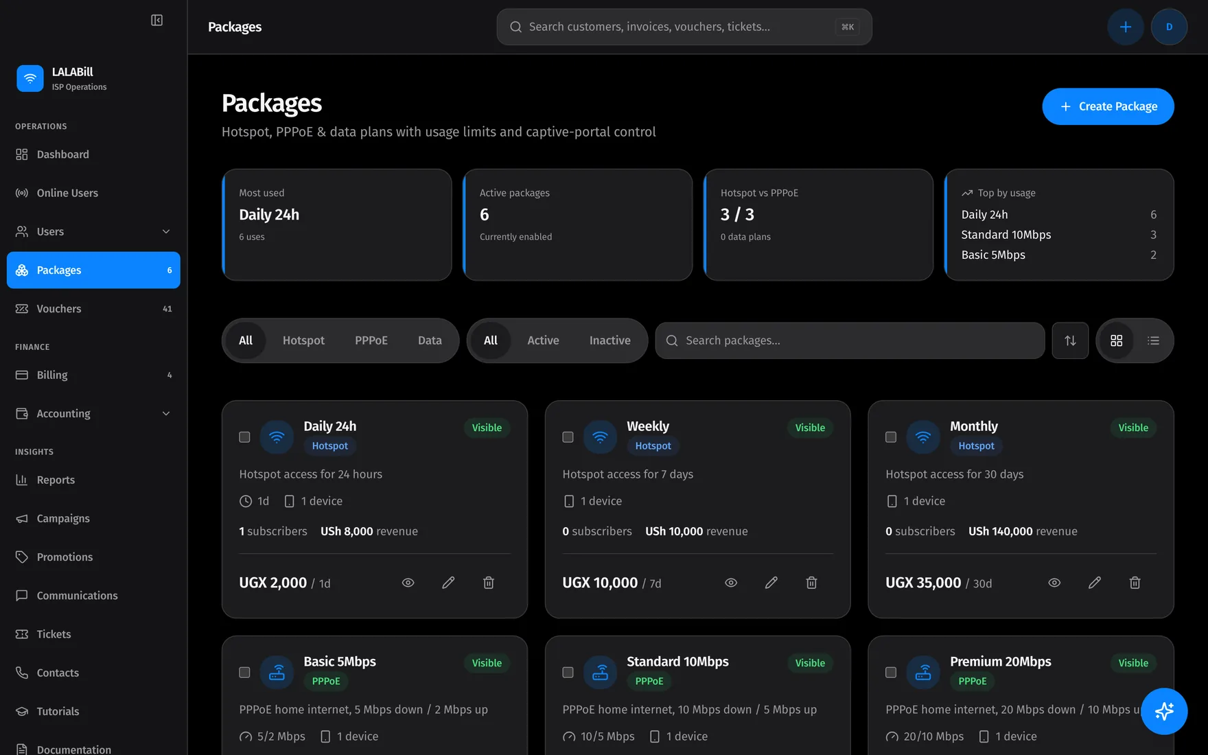Select the All type filter next to Hotspot
The width and height of the screenshot is (1208, 755).
[x=246, y=340]
